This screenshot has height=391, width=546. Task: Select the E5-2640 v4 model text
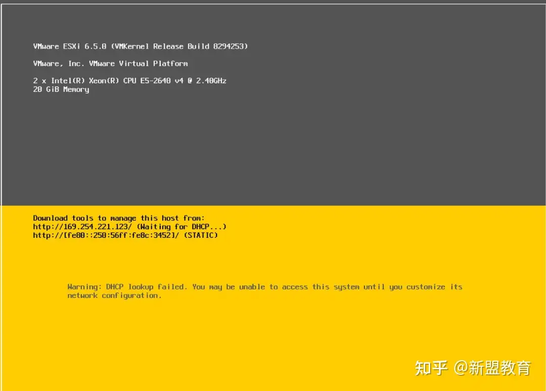pos(162,81)
